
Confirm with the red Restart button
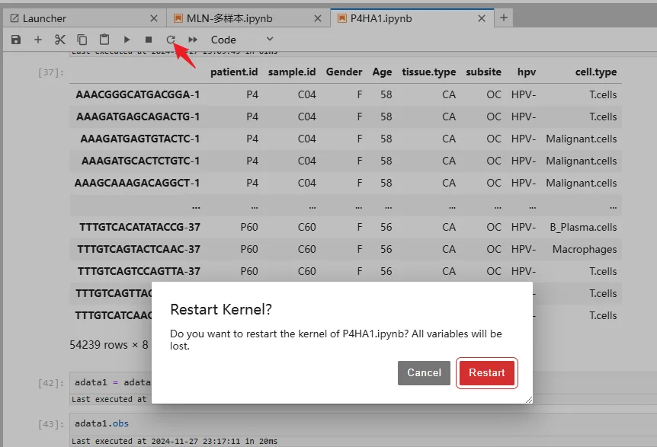click(486, 372)
